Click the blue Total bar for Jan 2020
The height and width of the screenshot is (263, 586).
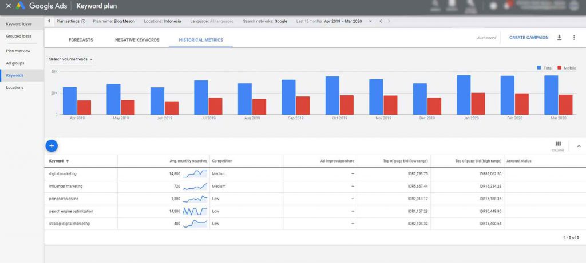[464, 95]
